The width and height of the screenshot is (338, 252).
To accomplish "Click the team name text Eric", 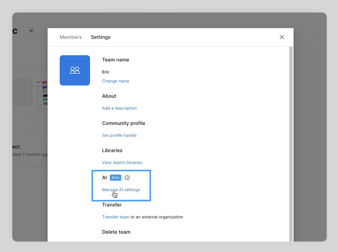I will click(105, 72).
